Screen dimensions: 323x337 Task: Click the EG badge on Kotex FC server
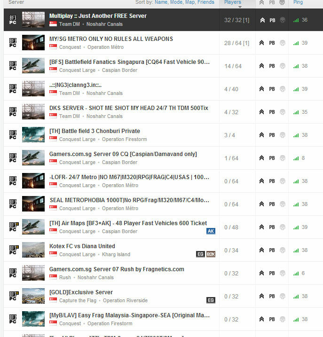click(x=200, y=254)
